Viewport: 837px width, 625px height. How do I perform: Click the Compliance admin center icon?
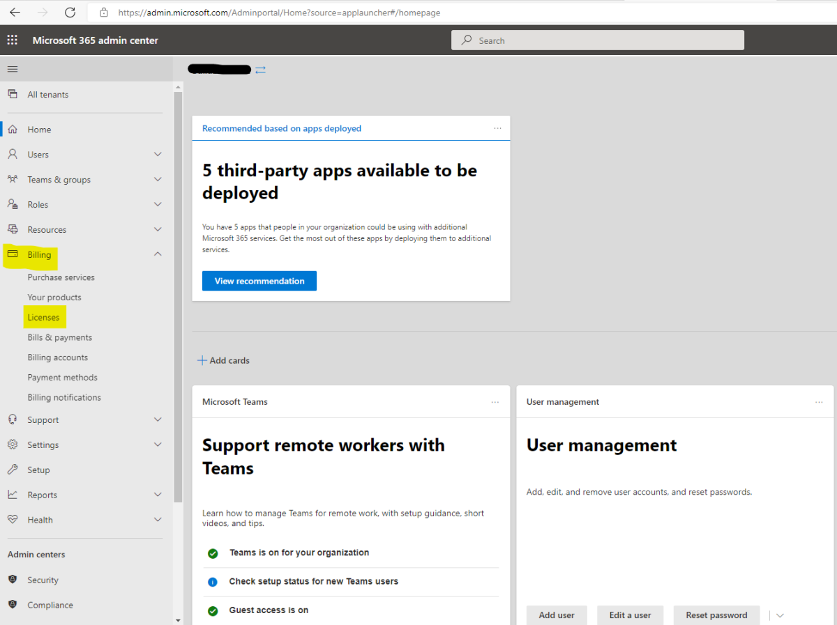pos(13,605)
